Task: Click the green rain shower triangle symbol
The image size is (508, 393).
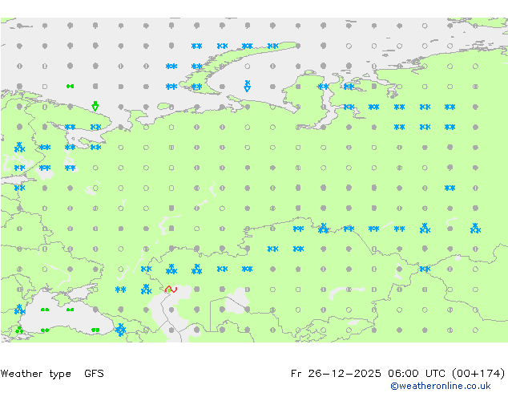Action: pyautogui.click(x=95, y=106)
